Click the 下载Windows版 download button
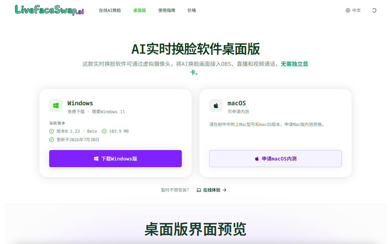This screenshot has width=391, height=244. pos(115,159)
